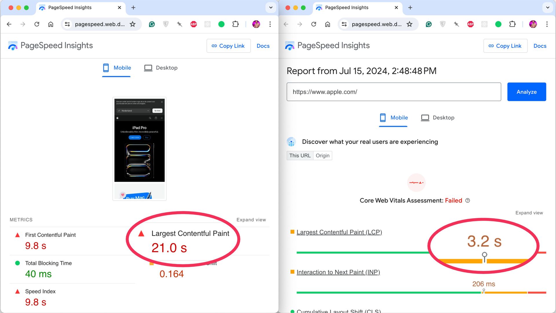Click Copy Link button in left window

coord(228,46)
